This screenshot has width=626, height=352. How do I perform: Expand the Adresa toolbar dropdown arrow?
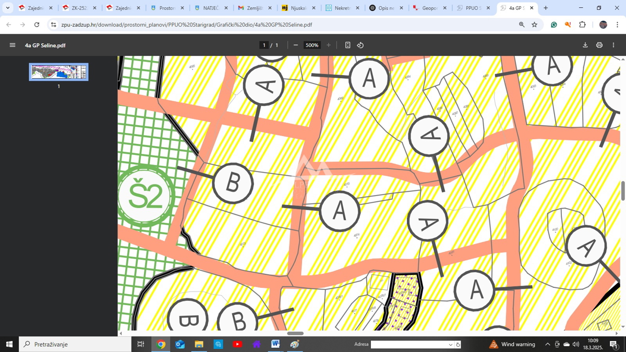point(451,345)
